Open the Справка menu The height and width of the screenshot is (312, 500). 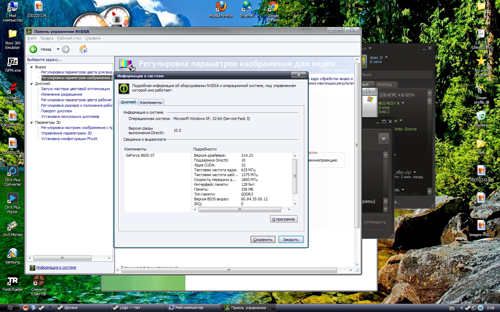(93, 38)
